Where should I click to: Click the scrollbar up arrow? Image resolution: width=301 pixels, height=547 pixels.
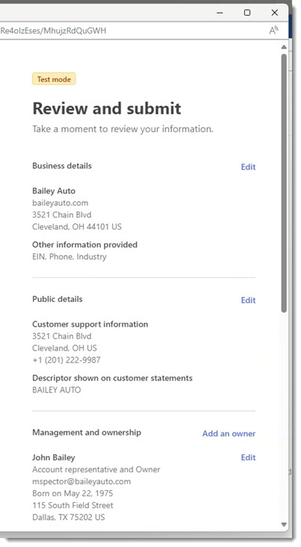[x=284, y=47]
